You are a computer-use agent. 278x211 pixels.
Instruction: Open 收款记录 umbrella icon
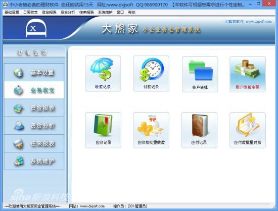(x=103, y=74)
